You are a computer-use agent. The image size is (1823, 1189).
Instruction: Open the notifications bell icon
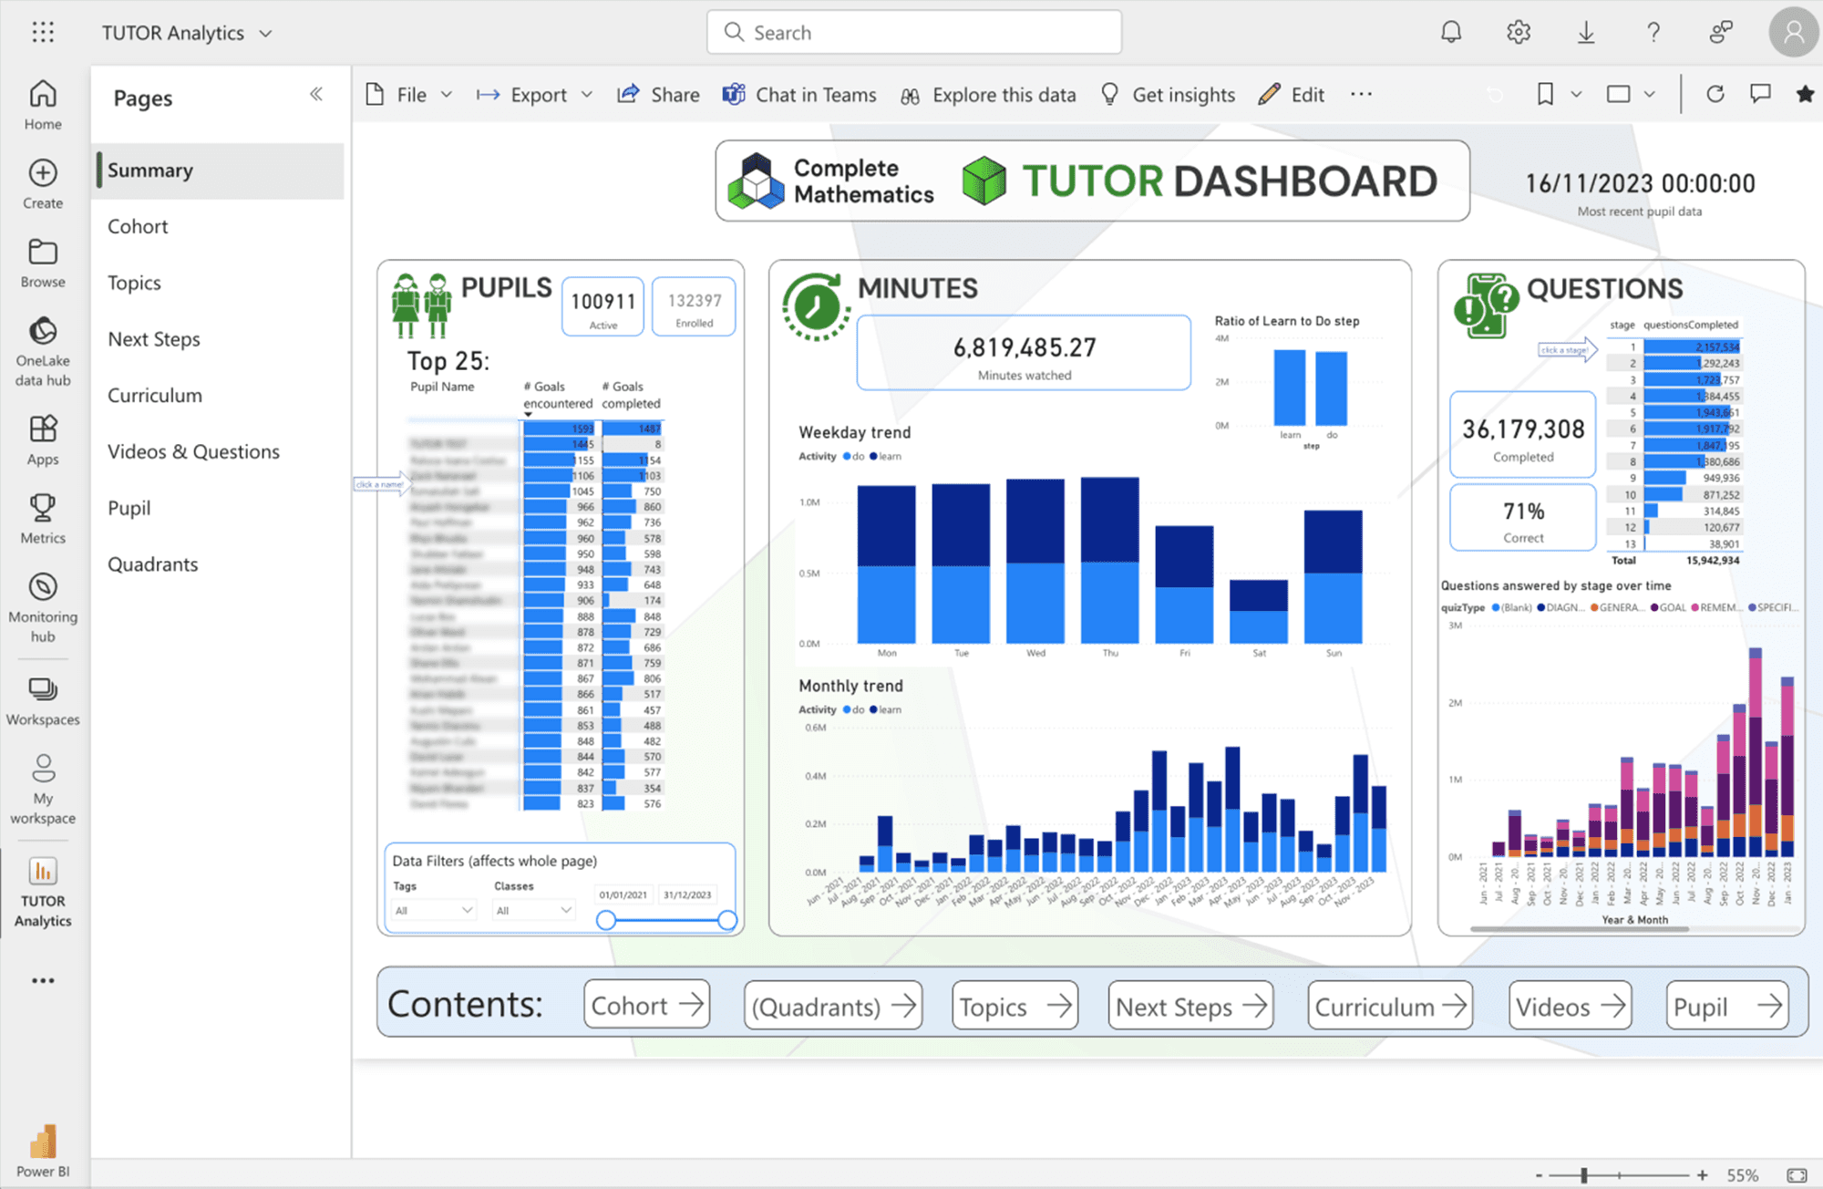(1450, 33)
